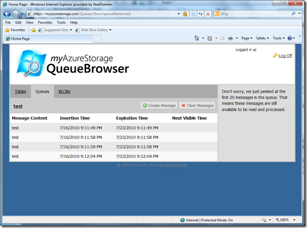Expand the Print dropdown arrow
This screenshot has height=228, width=307.
(237, 38)
